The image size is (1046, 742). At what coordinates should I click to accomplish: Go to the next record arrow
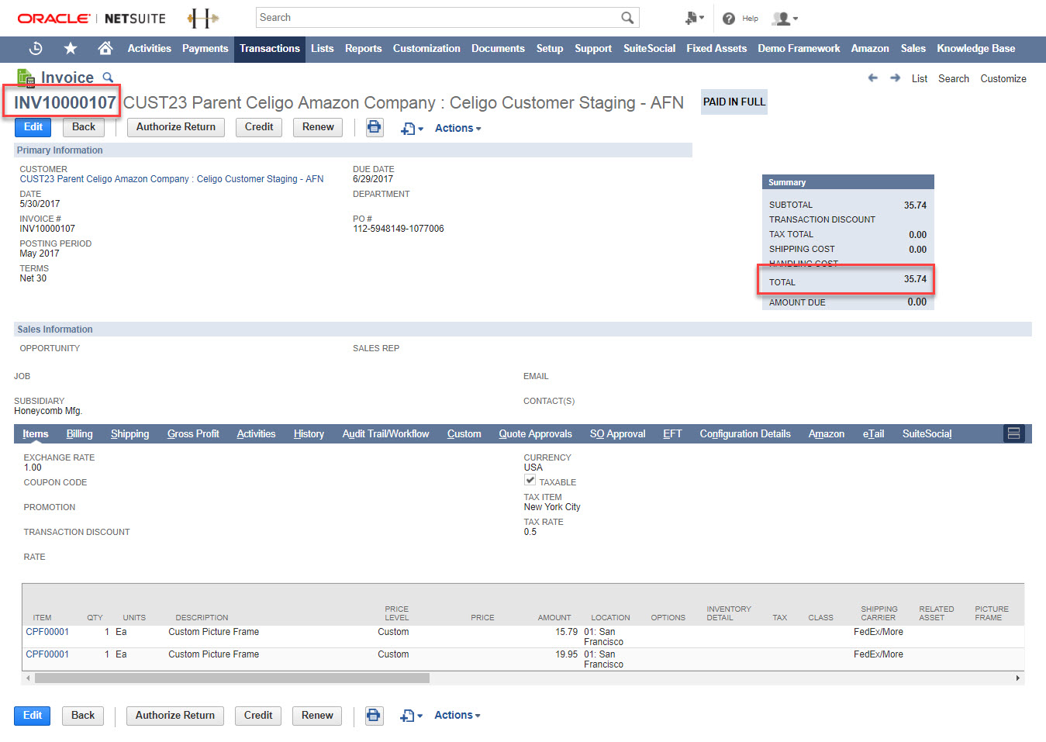click(x=896, y=78)
